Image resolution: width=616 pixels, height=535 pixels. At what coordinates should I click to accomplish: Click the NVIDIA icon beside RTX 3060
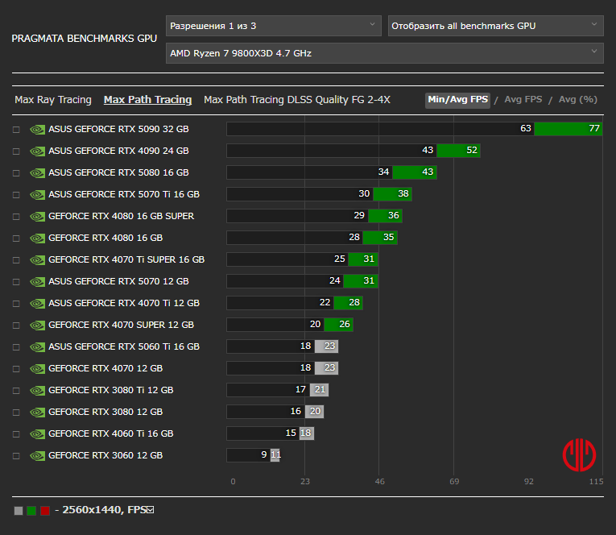[37, 455]
